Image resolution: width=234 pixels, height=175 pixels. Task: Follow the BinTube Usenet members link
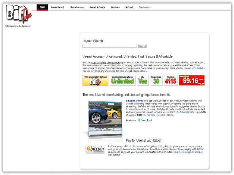155,115
